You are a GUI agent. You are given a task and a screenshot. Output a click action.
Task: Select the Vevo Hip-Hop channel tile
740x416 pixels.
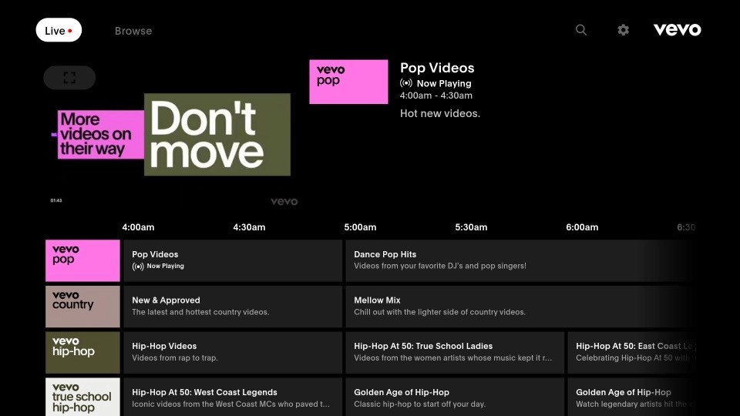point(82,352)
